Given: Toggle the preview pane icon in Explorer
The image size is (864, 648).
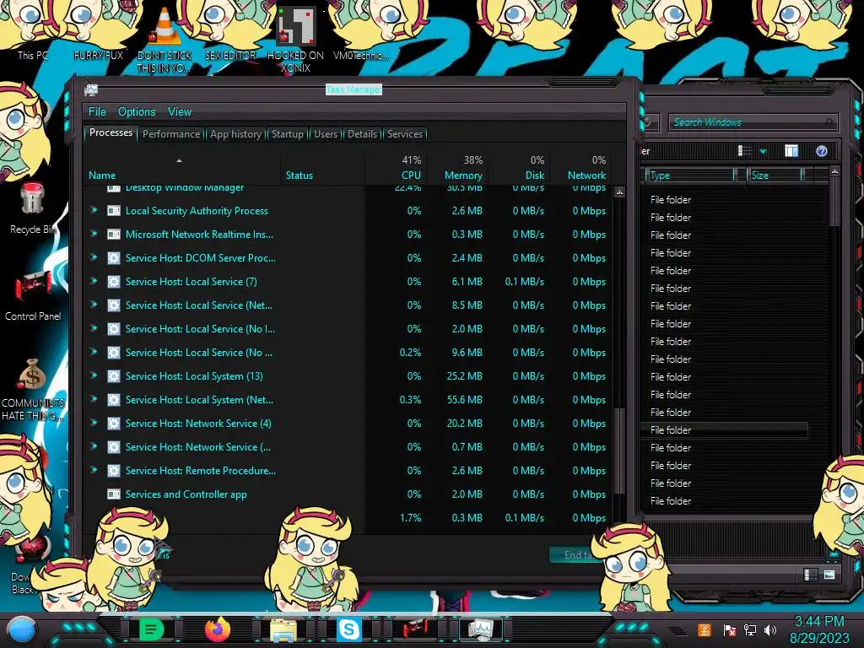Looking at the screenshot, I should (x=791, y=151).
